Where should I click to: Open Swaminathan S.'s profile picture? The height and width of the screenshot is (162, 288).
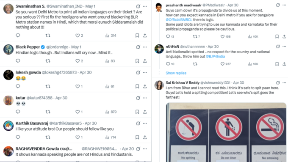pos(8,8)
